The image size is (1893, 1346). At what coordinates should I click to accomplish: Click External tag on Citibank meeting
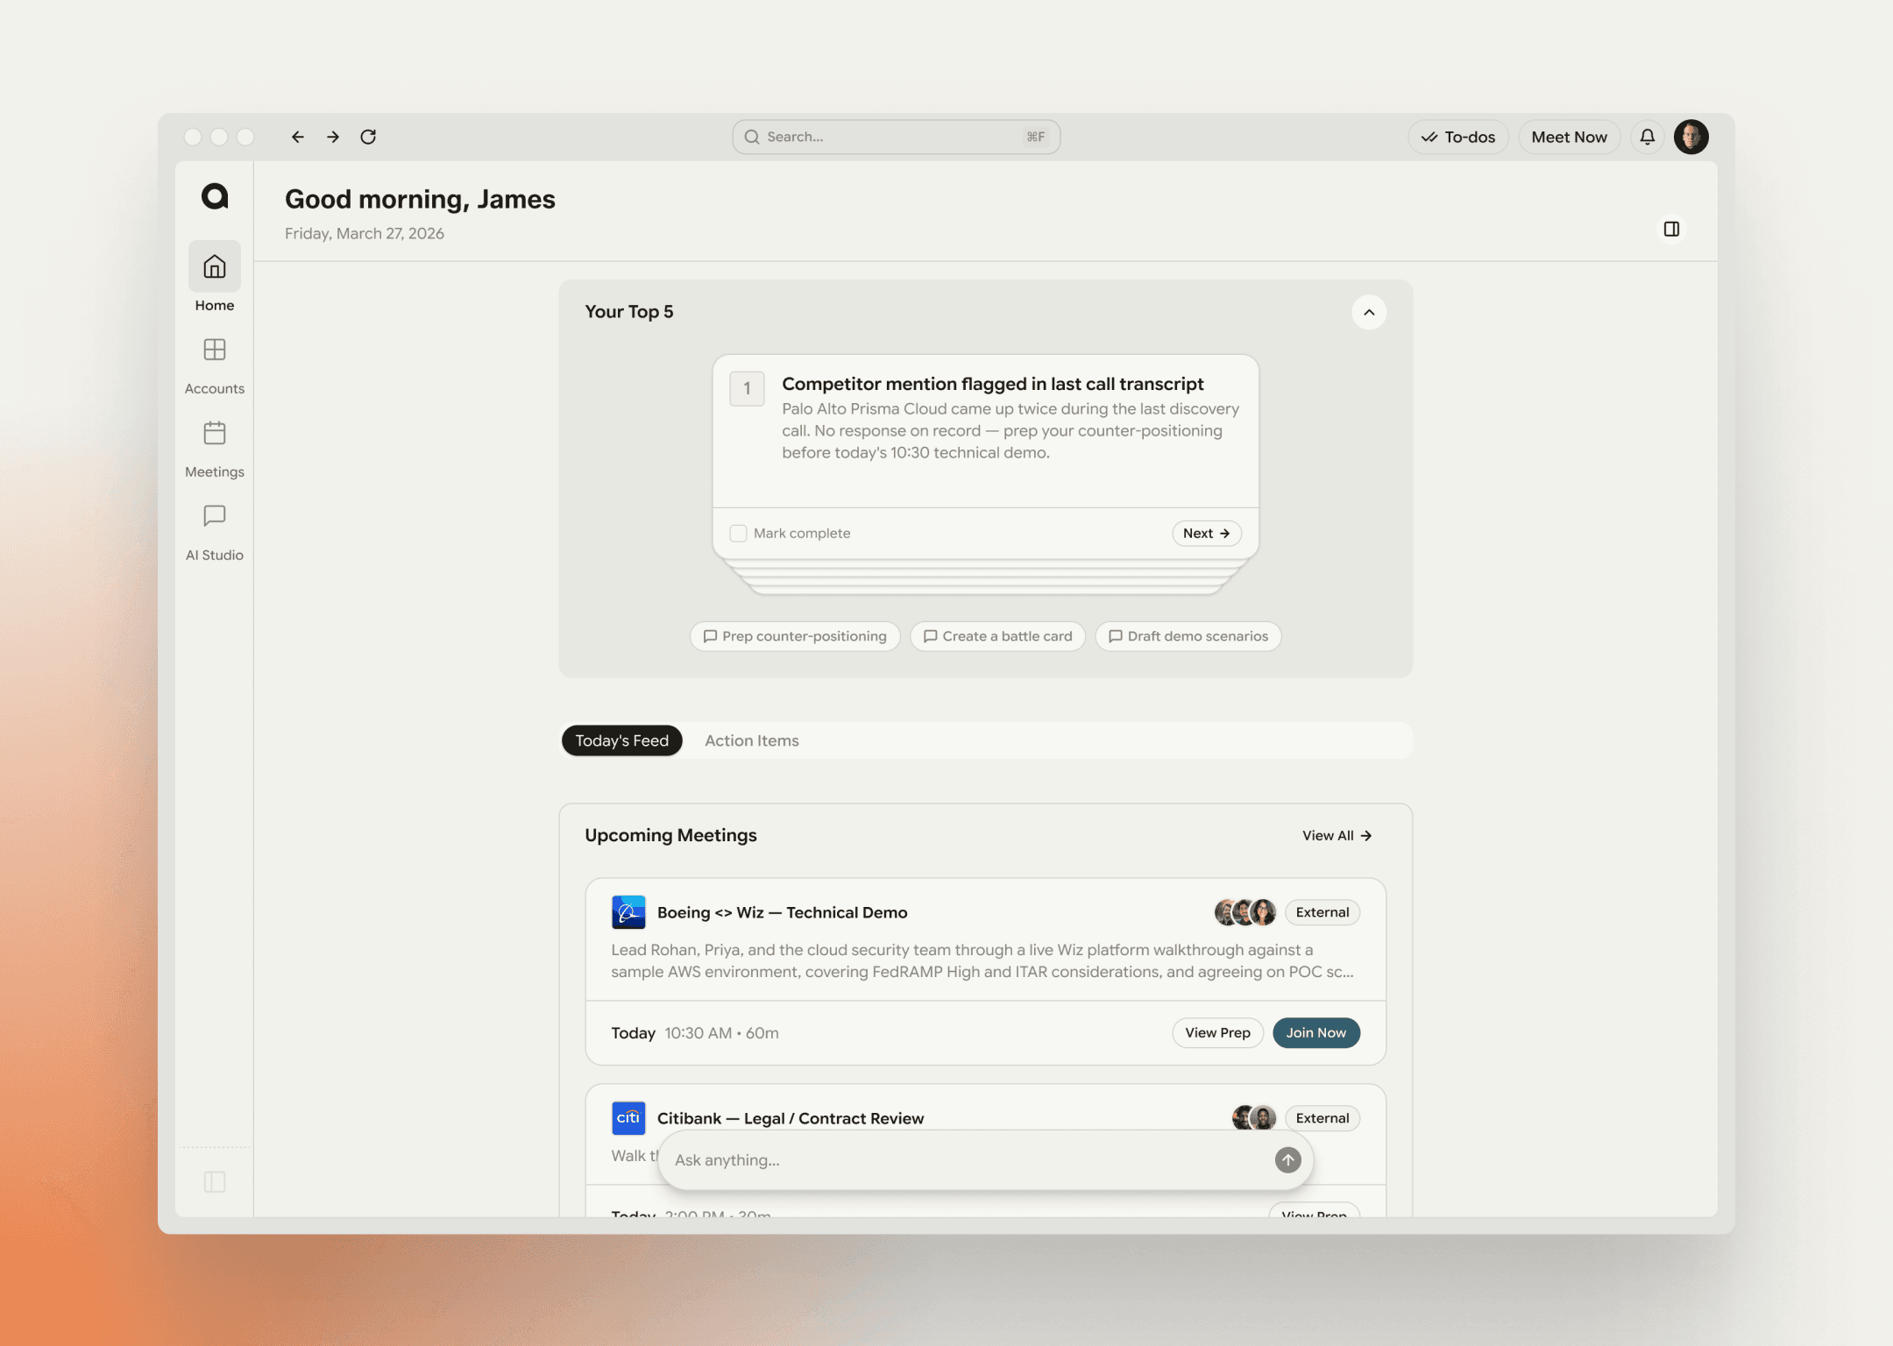click(x=1322, y=1118)
